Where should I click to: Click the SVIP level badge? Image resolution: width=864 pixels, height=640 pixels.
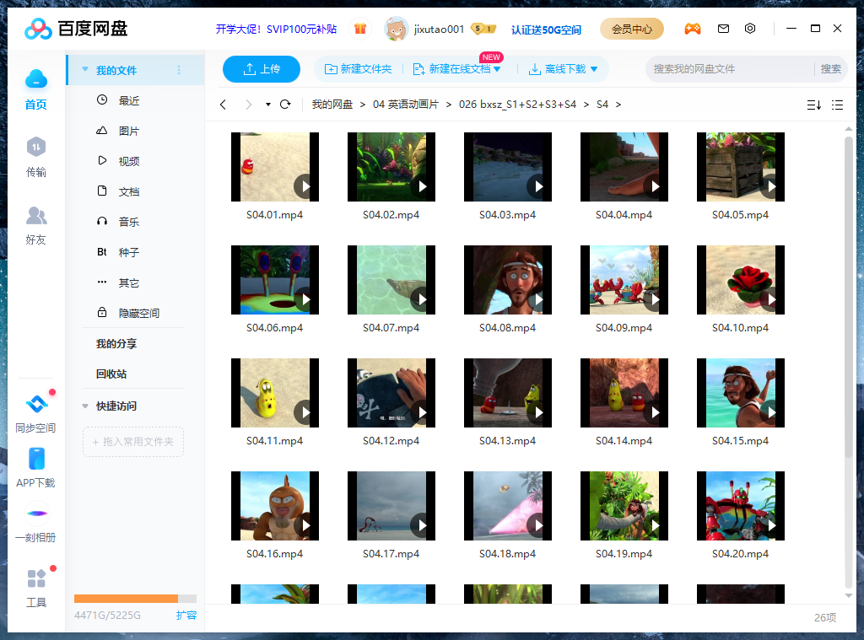pos(483,29)
